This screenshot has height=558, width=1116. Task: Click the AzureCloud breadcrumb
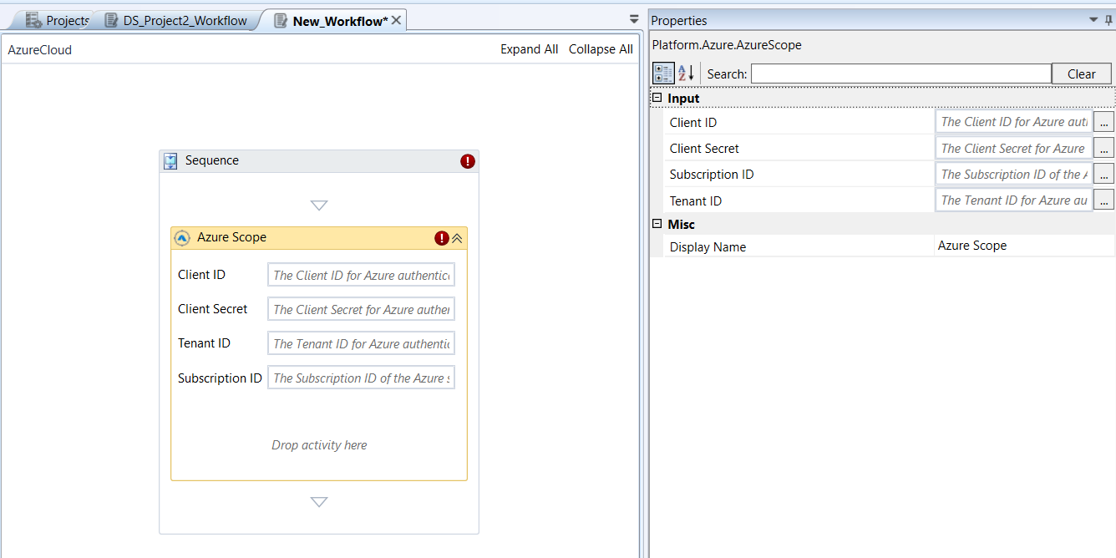click(x=40, y=50)
